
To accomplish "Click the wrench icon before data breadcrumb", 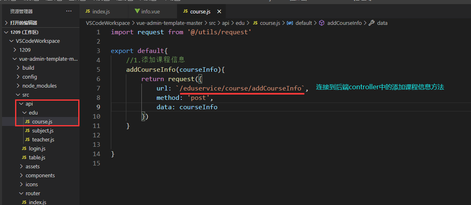I will pos(372,23).
